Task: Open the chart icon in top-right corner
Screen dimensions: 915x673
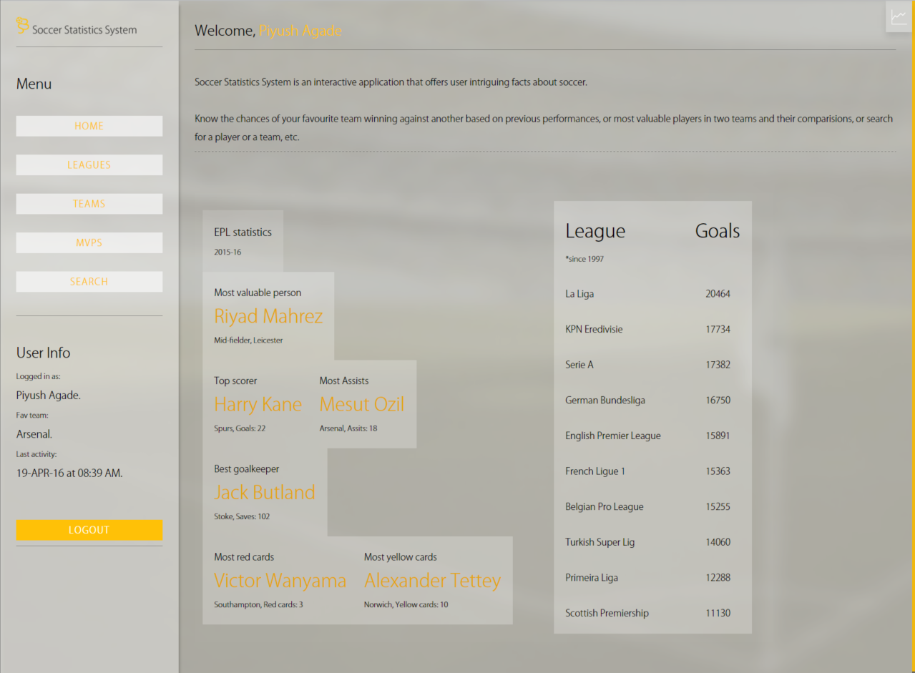Action: (899, 17)
